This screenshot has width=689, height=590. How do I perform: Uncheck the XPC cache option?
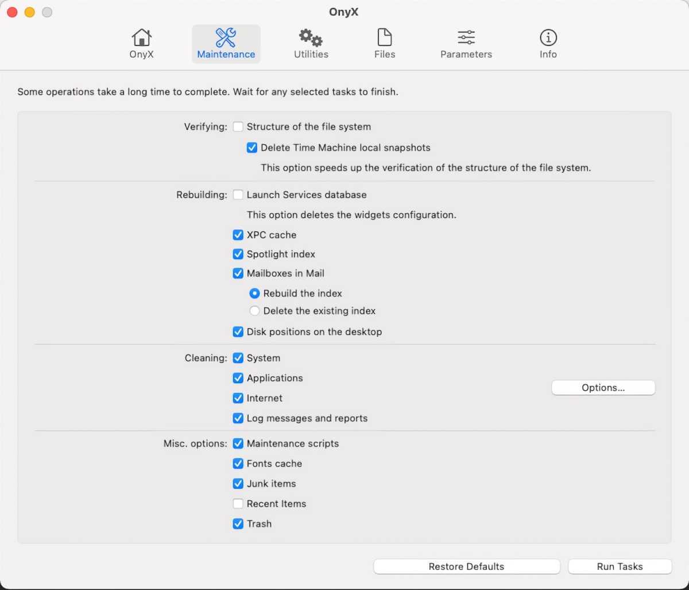pos(238,235)
